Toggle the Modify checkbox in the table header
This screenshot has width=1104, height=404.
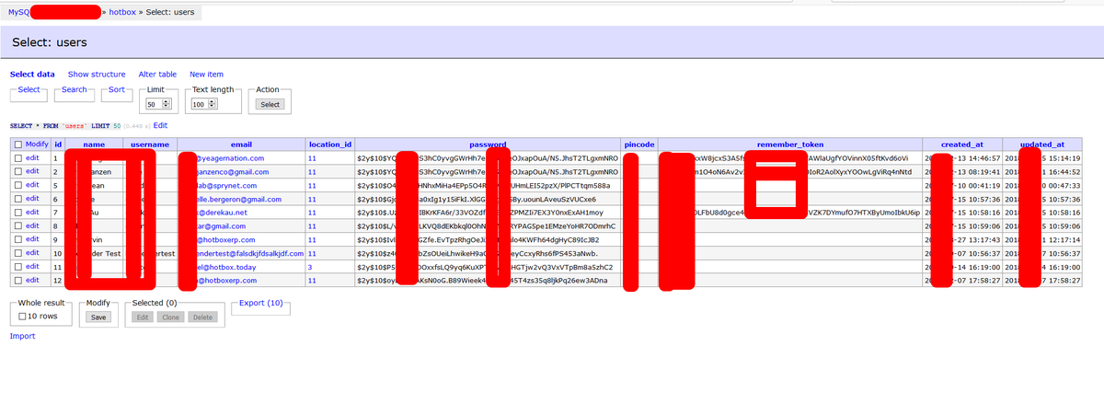coord(18,144)
